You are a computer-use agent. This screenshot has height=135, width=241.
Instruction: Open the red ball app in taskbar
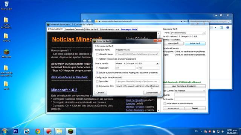(x=49, y=131)
